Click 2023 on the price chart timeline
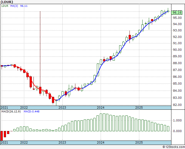Image resolution: width=185 pixels, height=149 pixels. tap(62, 108)
